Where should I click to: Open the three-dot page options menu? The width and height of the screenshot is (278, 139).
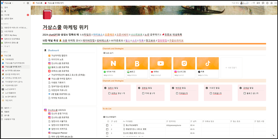tap(275, 2)
